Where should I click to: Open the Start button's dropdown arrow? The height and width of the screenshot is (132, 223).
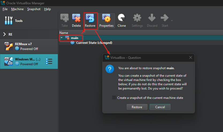click(172, 21)
